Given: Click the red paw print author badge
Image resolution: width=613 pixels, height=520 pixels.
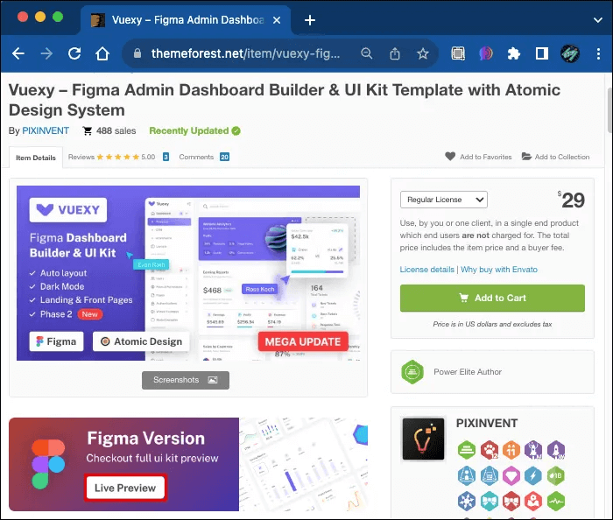Looking at the screenshot, I should 489,450.
